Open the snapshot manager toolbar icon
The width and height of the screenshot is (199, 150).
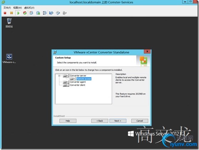(45, 13)
